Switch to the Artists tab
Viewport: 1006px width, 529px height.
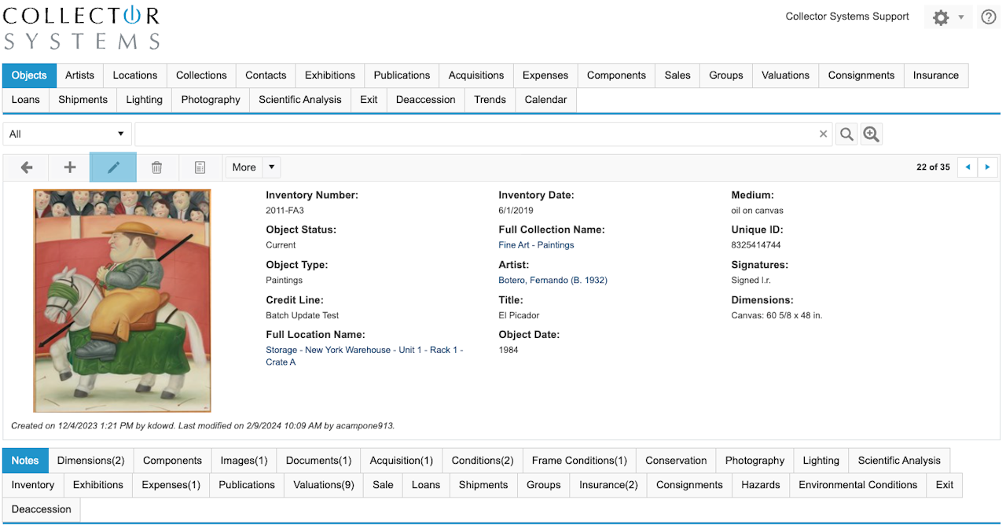(79, 75)
